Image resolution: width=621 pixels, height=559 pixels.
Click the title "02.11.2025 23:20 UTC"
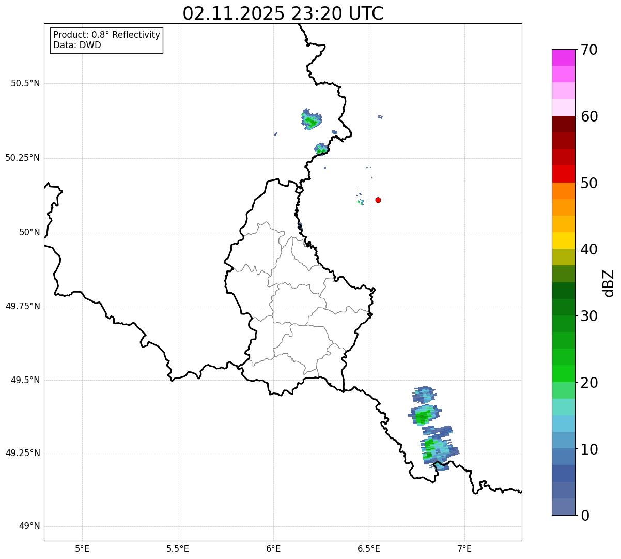click(283, 13)
